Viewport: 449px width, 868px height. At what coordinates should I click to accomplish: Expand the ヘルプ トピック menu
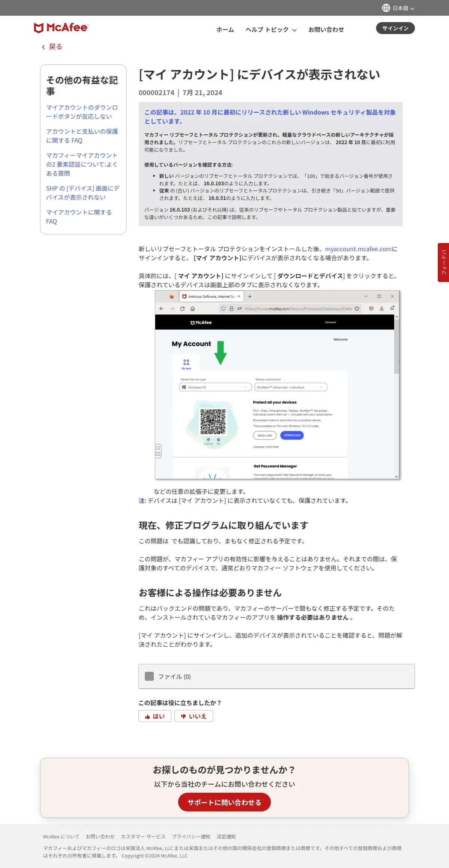271,30
